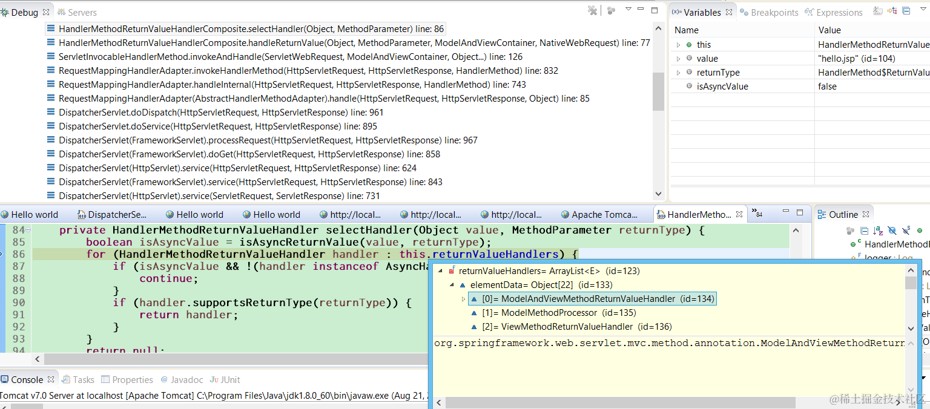Select stack frame processRequest line: 967
Screen dimensions: 930x409
point(262,140)
